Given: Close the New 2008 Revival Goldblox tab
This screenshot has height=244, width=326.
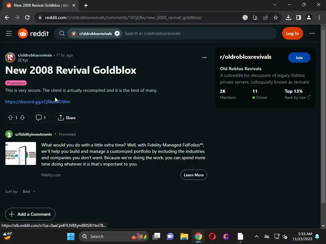Looking at the screenshot, I should coord(74,5).
